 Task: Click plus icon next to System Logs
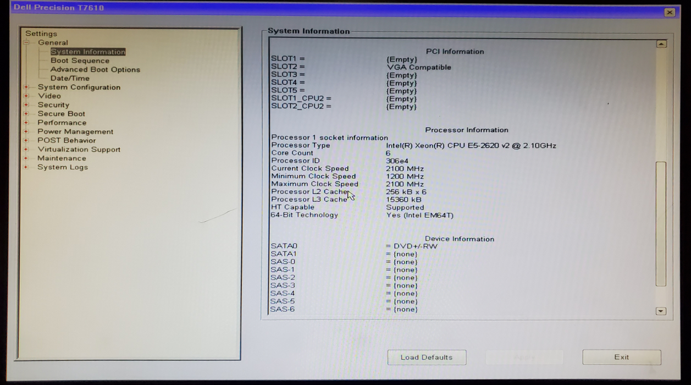[26, 167]
